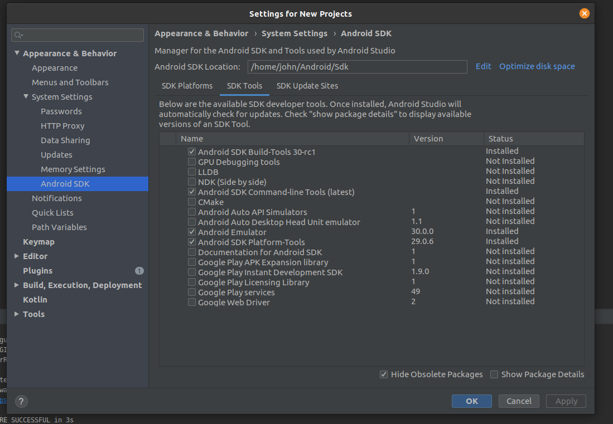Click the help question mark icon

click(x=21, y=401)
